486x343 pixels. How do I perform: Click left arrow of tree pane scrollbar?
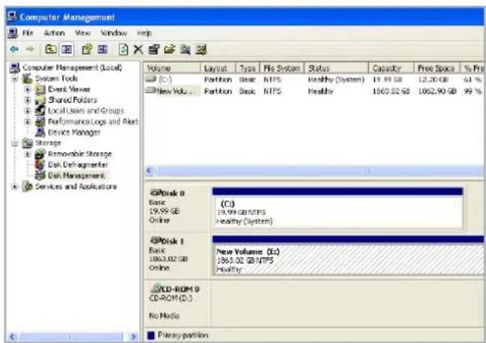click(12, 336)
